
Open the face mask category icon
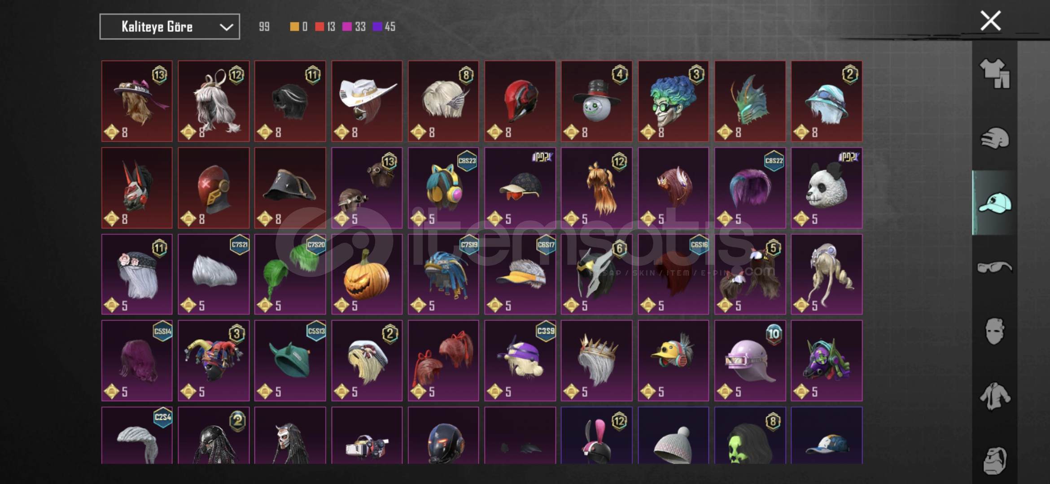coord(994,331)
